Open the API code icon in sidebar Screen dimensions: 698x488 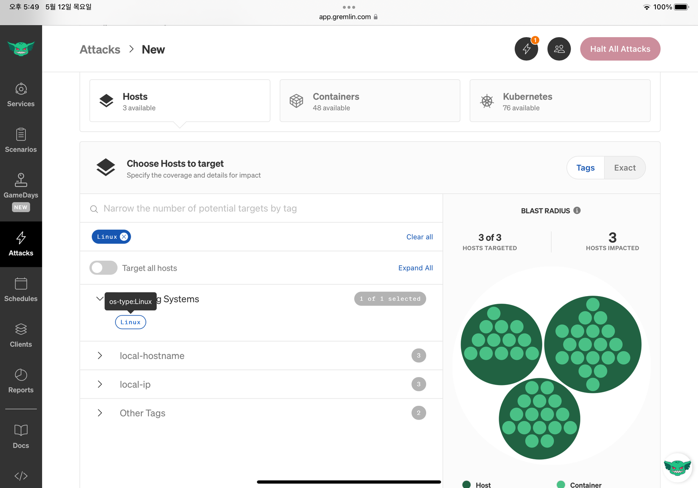point(21,476)
